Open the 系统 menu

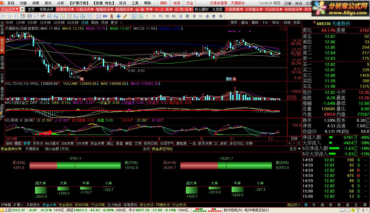tap(11, 3)
